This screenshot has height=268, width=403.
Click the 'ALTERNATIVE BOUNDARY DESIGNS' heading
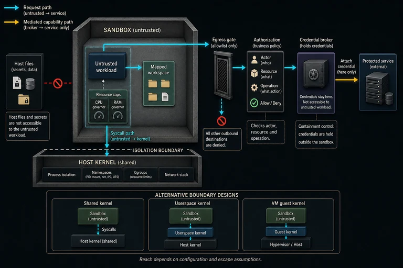coord(197,195)
